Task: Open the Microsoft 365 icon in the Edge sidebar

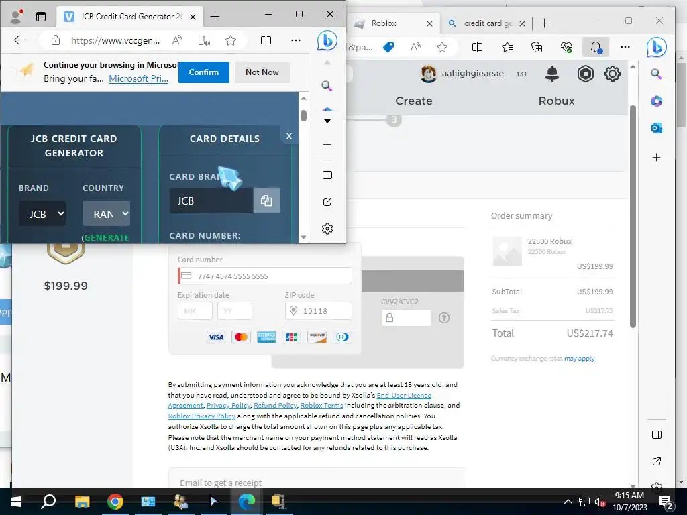Action: pyautogui.click(x=656, y=101)
